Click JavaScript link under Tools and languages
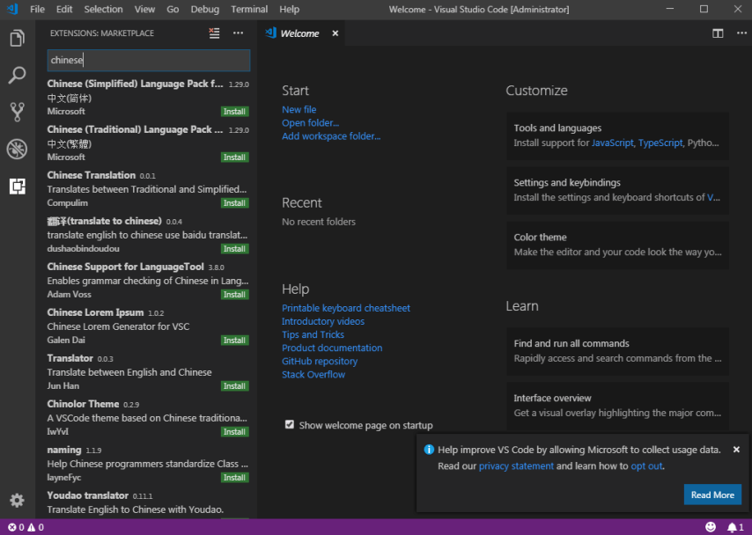The width and height of the screenshot is (752, 535). pyautogui.click(x=612, y=143)
